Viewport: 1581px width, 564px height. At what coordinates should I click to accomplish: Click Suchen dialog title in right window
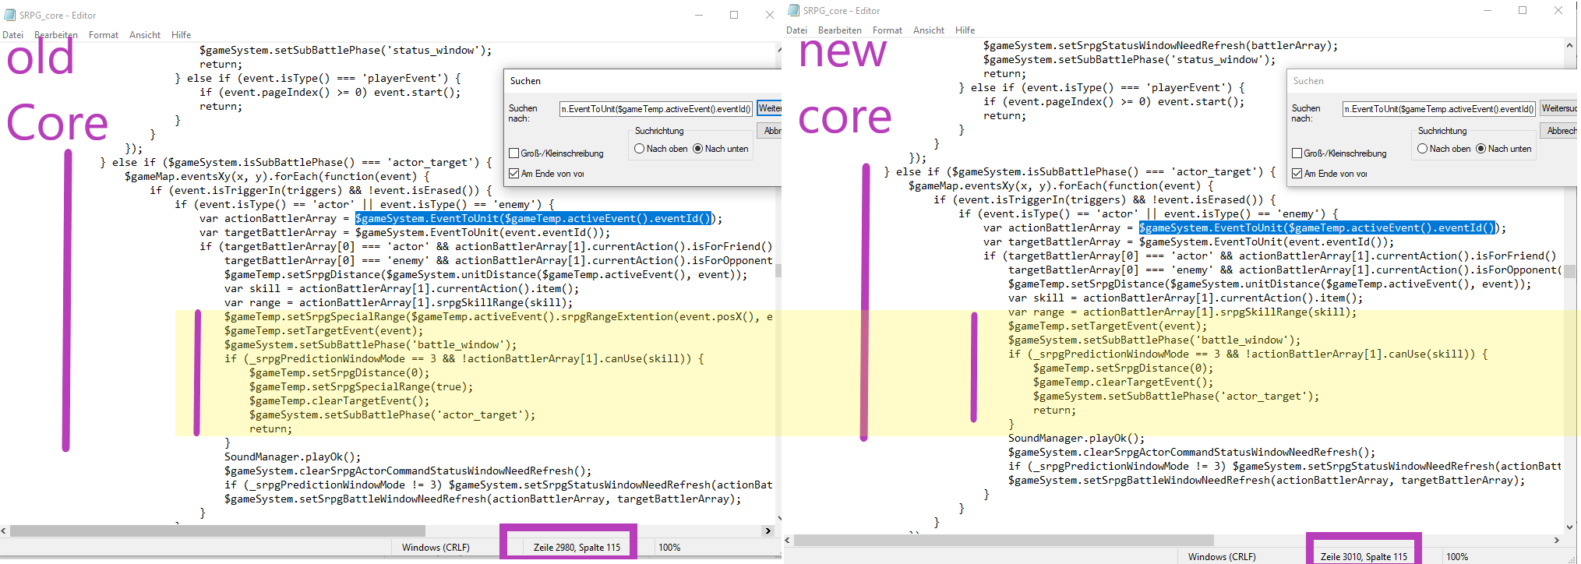1308,81
